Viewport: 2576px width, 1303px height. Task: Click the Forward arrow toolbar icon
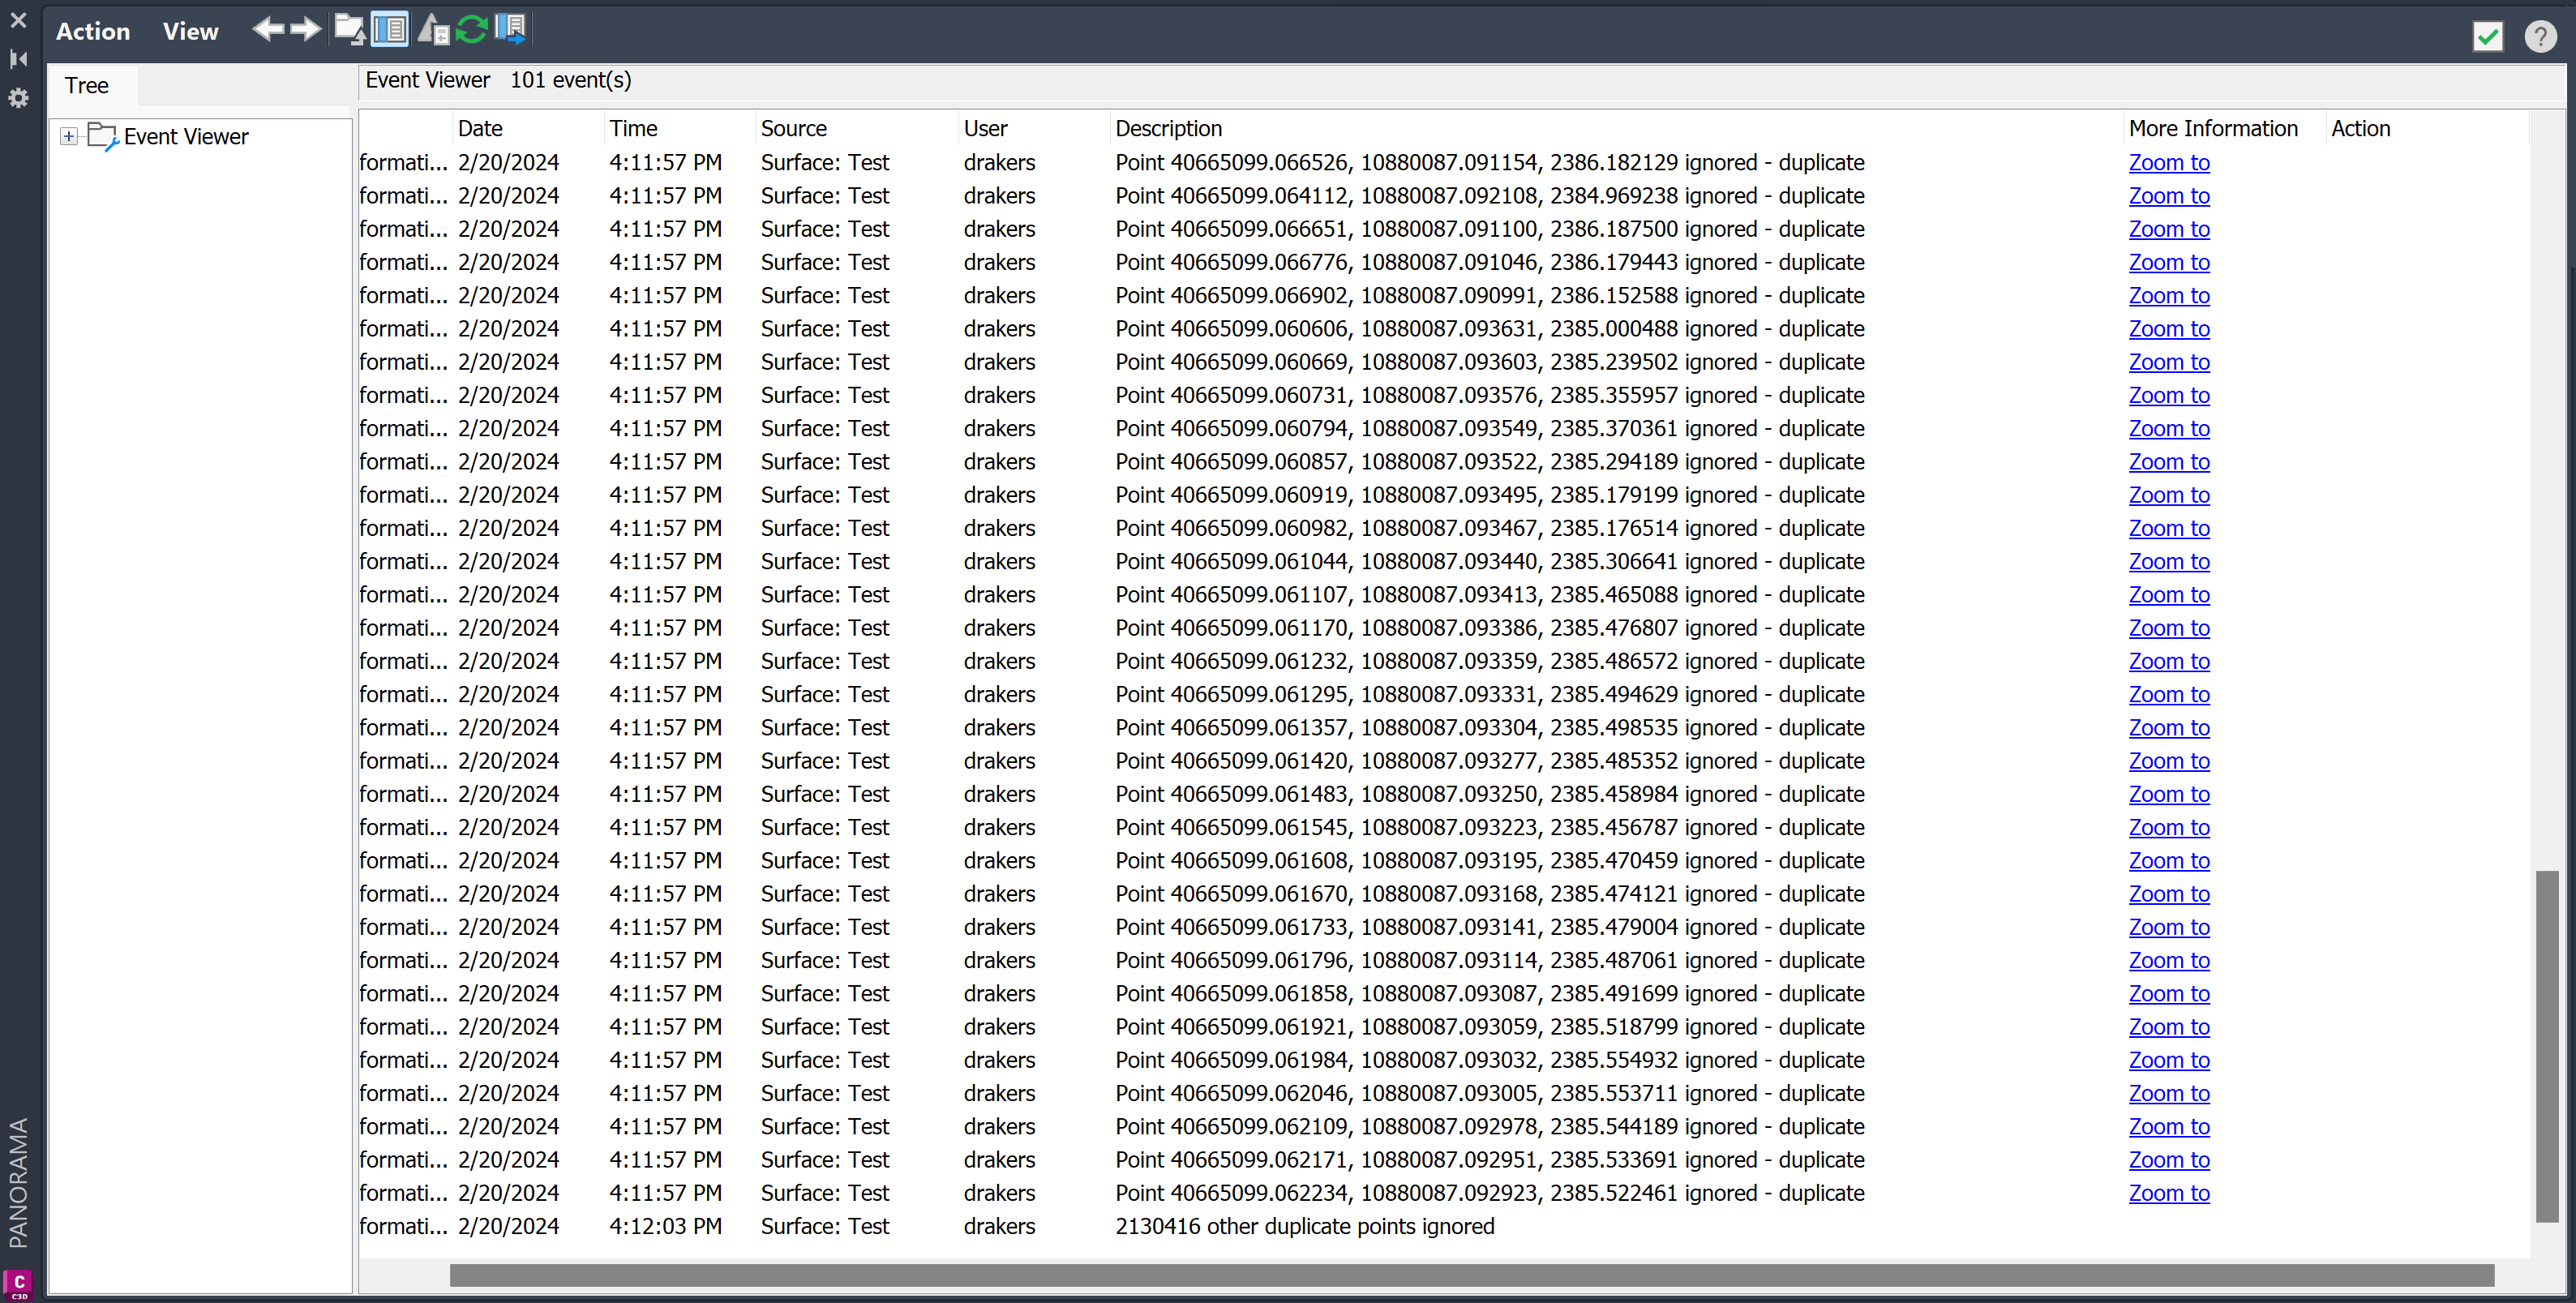[x=306, y=29]
